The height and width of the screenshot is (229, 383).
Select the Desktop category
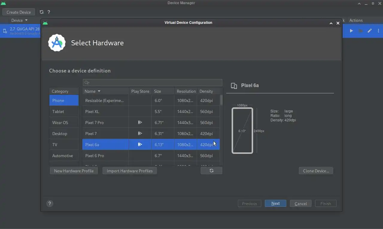point(64,134)
